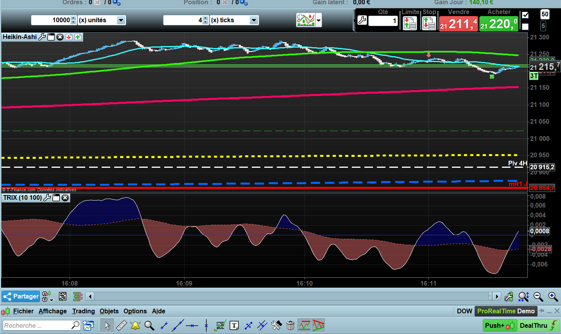561x334 pixels.
Task: Uncheck the checked box beside Acheter
Action: (x=525, y=15)
